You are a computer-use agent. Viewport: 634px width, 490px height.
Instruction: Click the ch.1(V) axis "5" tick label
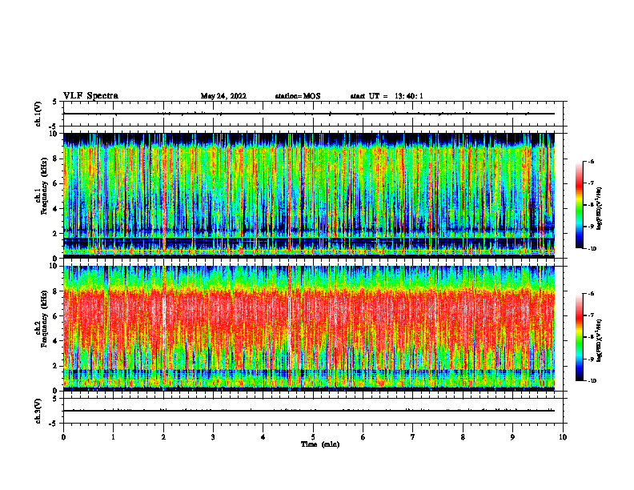[x=55, y=102]
